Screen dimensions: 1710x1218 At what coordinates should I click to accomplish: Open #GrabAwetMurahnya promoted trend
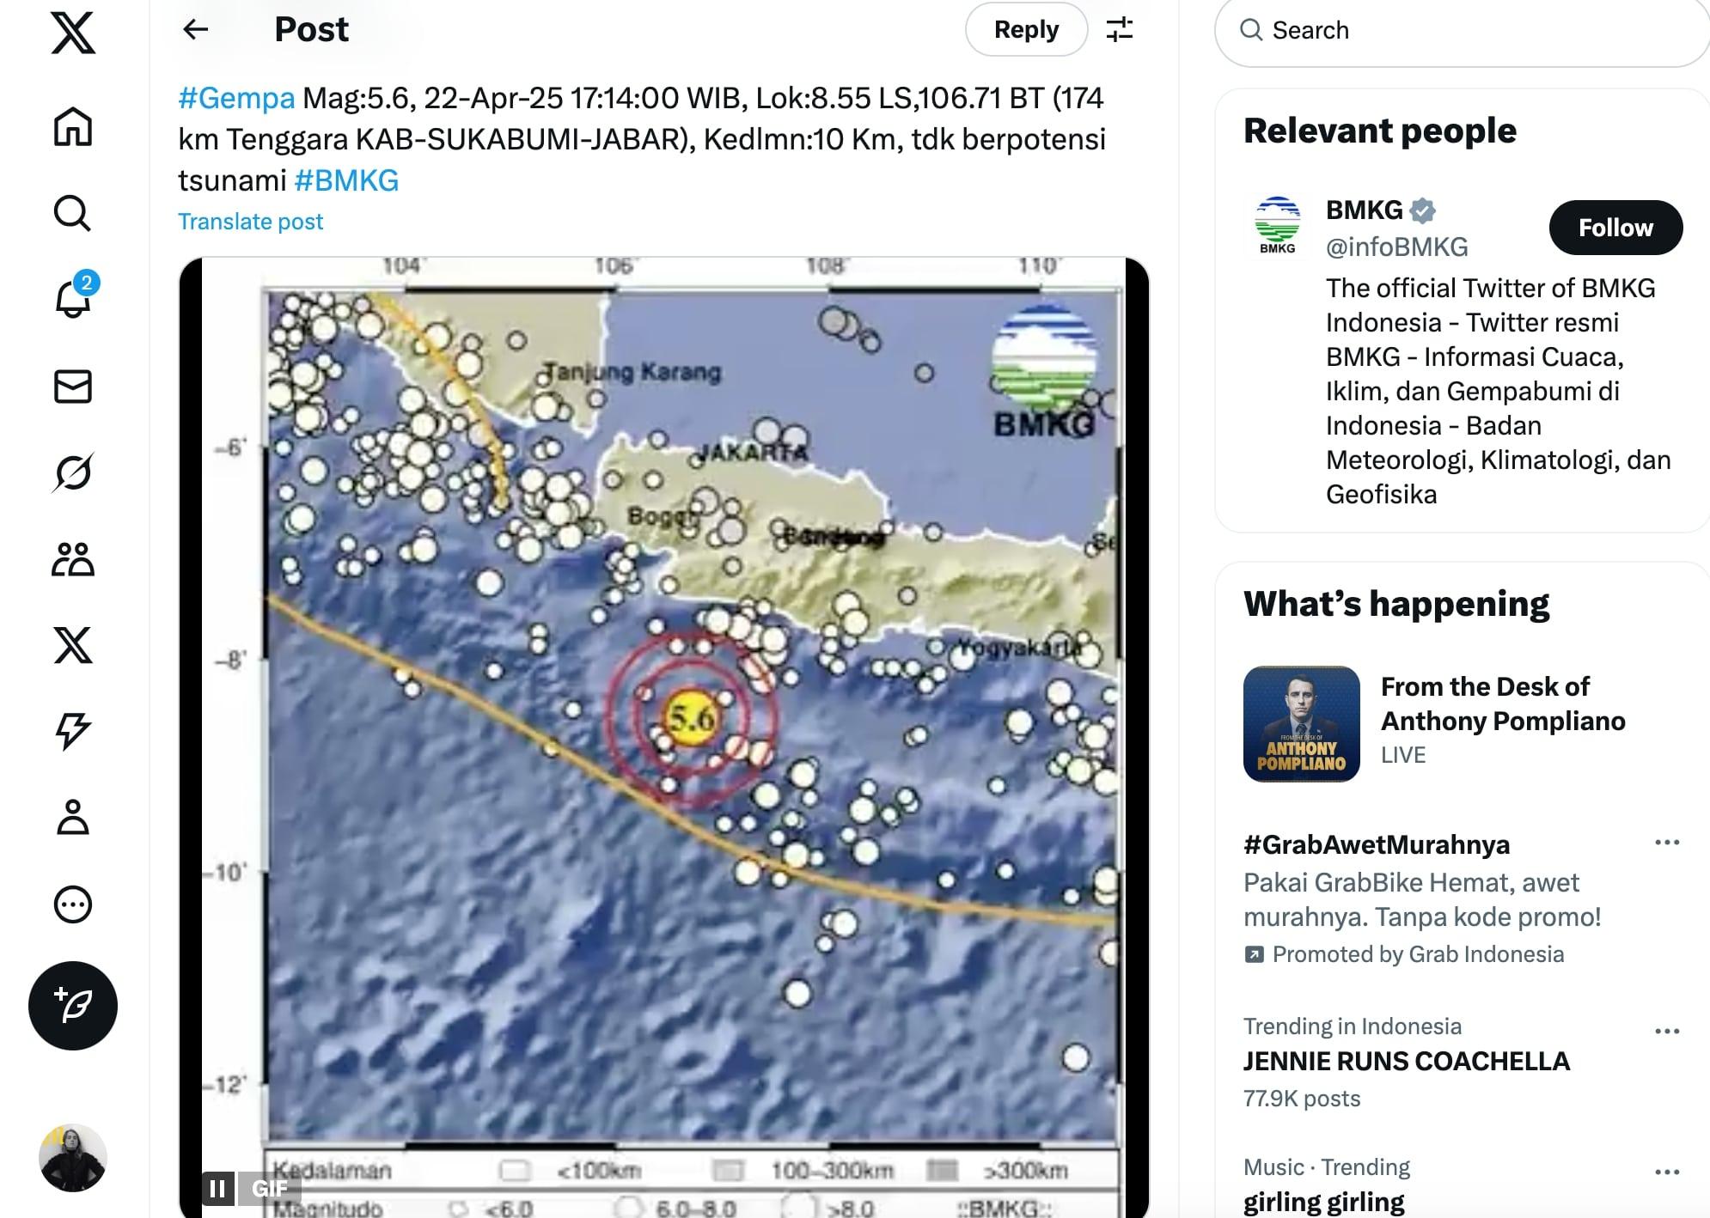tap(1376, 844)
